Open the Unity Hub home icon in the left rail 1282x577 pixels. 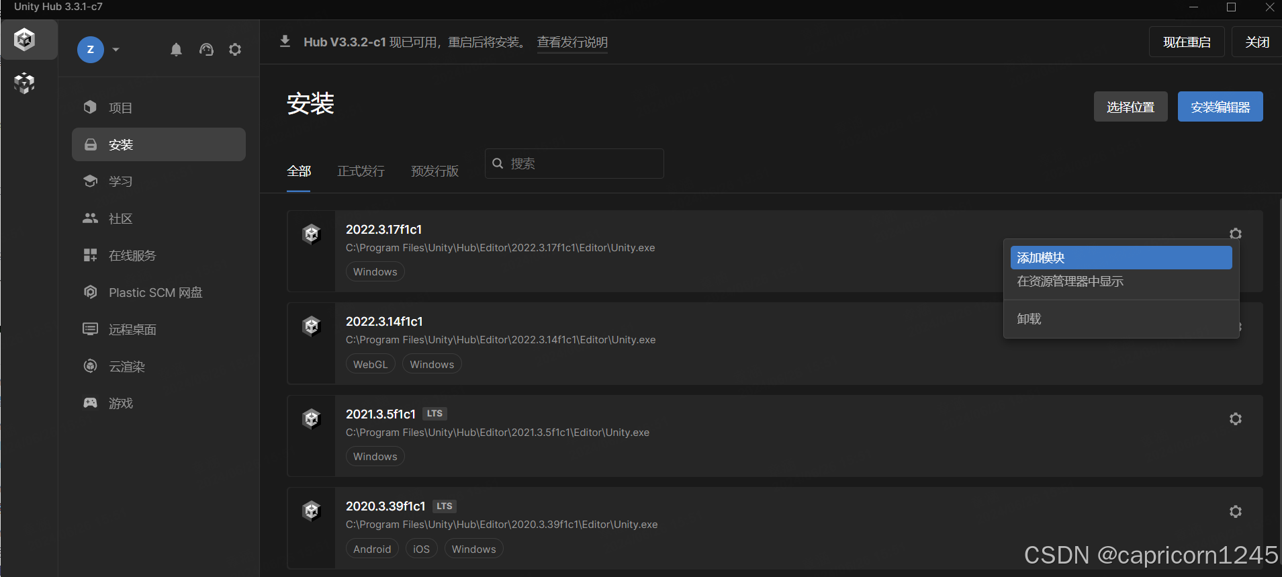coord(25,40)
